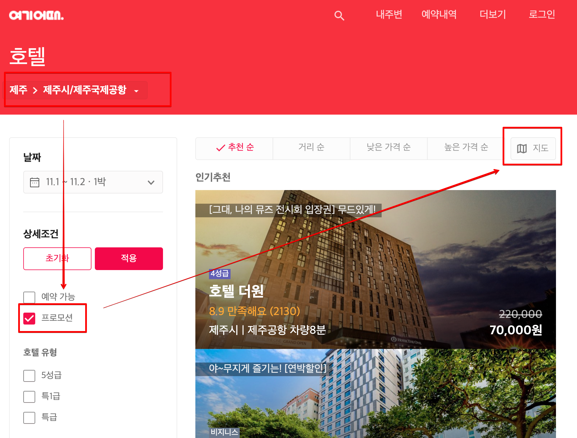Open the 야~무지게 즐기는! [연박할인] hotel card
Image resolution: width=577 pixels, height=438 pixels.
click(x=376, y=393)
